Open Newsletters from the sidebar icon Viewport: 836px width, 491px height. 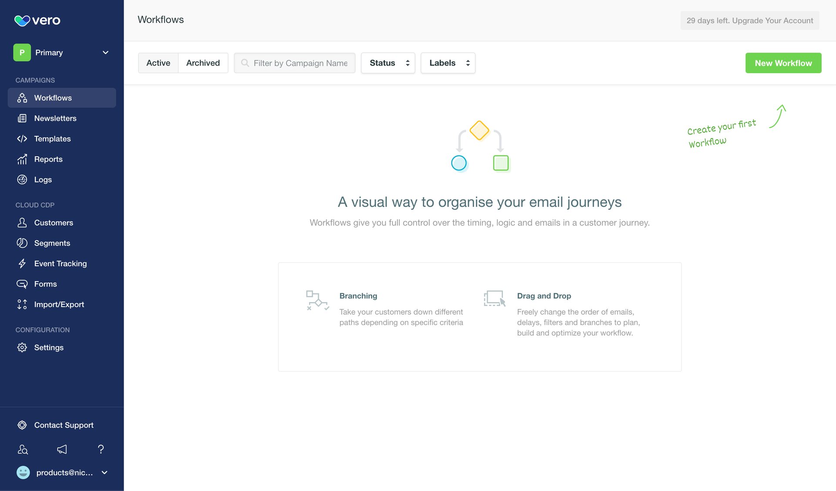click(x=22, y=118)
